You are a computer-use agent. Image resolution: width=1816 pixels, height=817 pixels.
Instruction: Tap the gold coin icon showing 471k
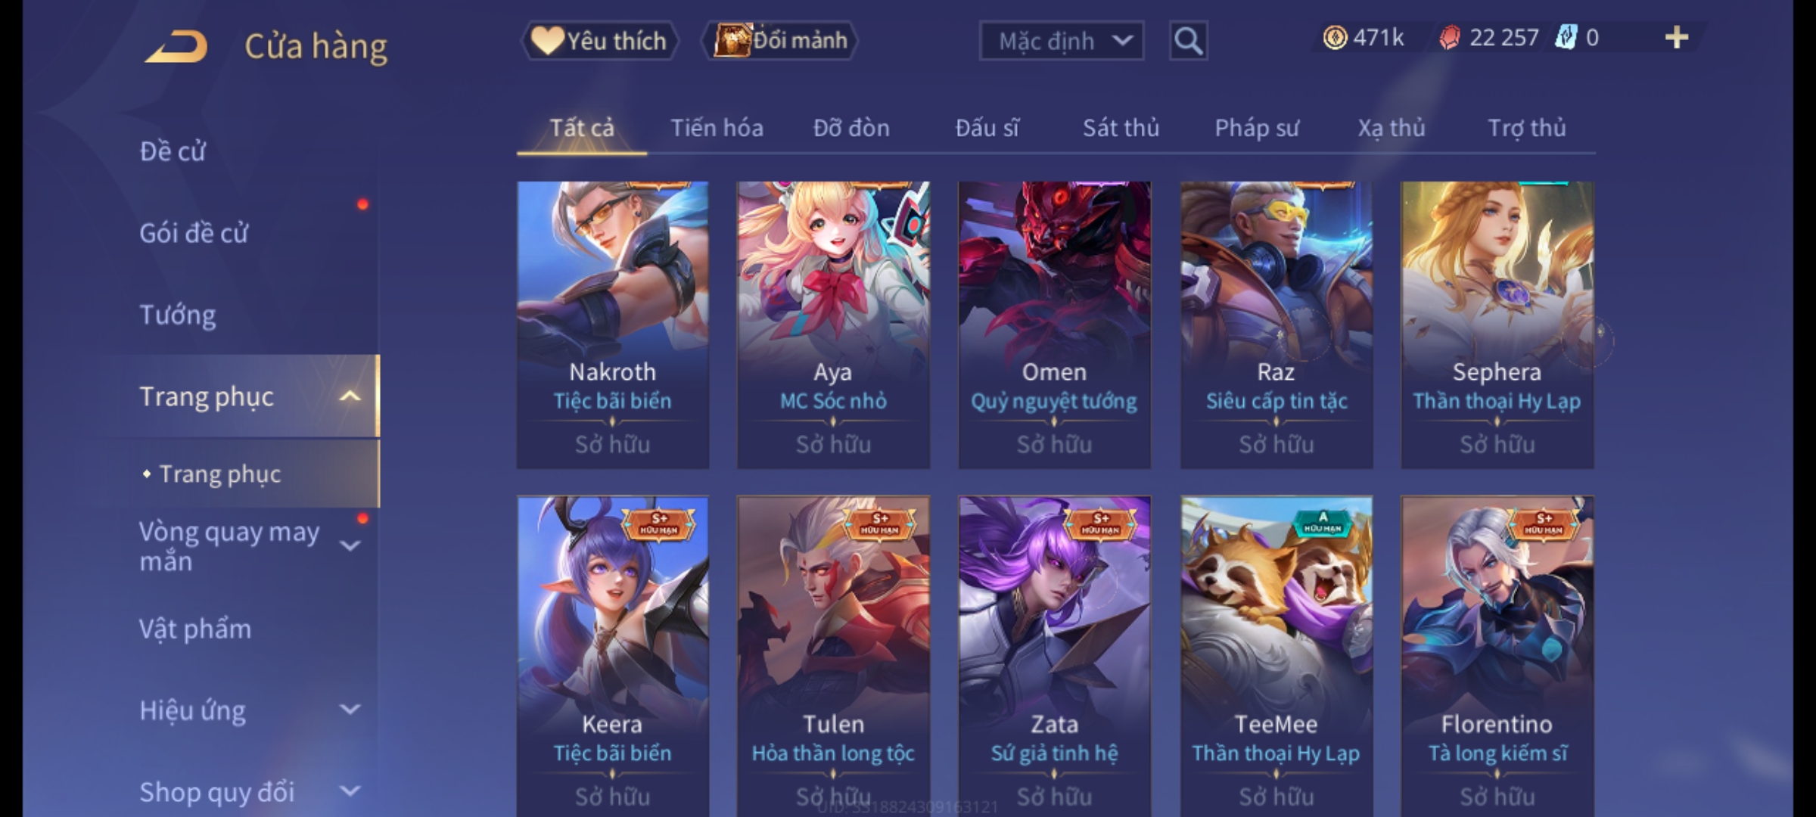(1335, 38)
